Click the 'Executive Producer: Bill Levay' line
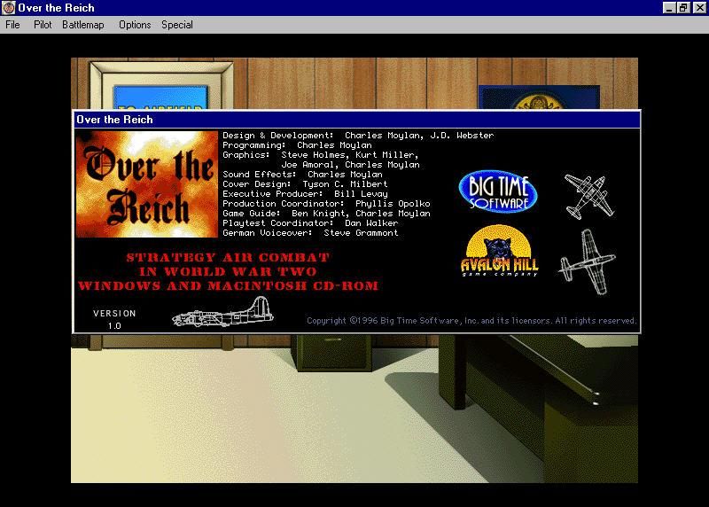 305,194
